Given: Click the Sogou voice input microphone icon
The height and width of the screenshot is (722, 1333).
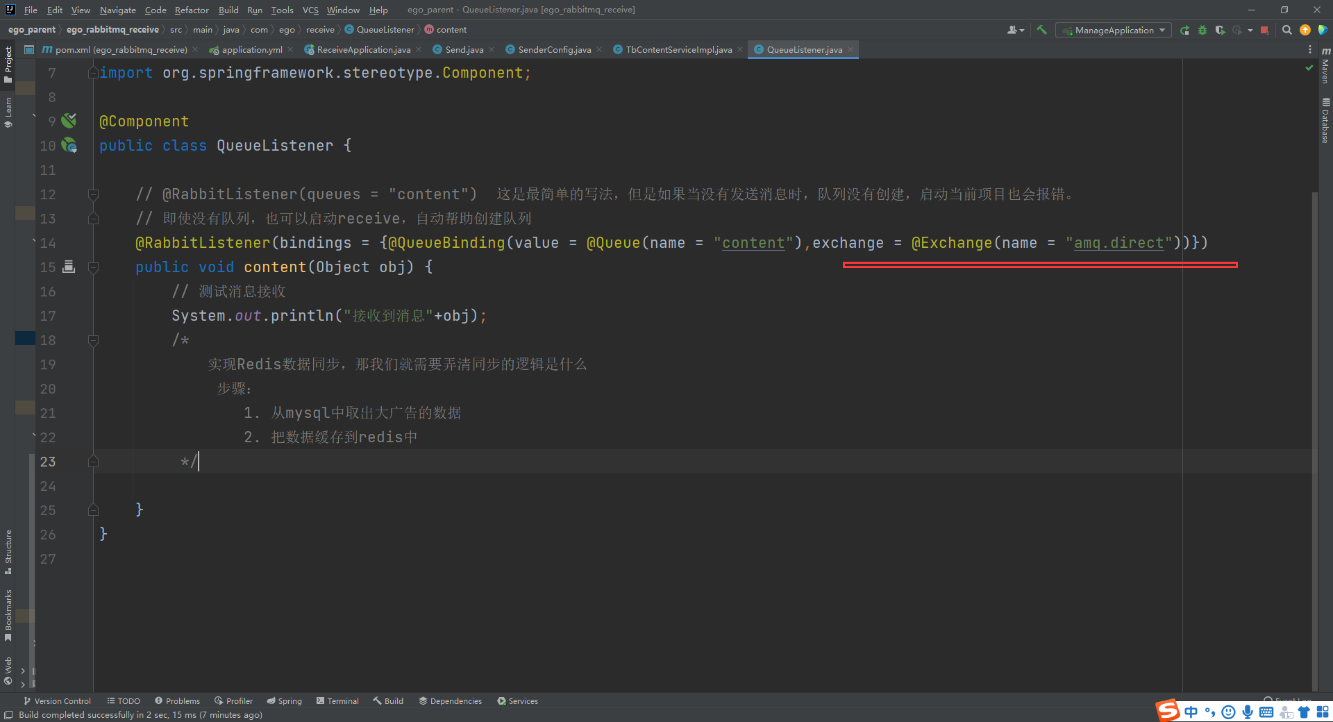Looking at the screenshot, I should pos(1248,712).
